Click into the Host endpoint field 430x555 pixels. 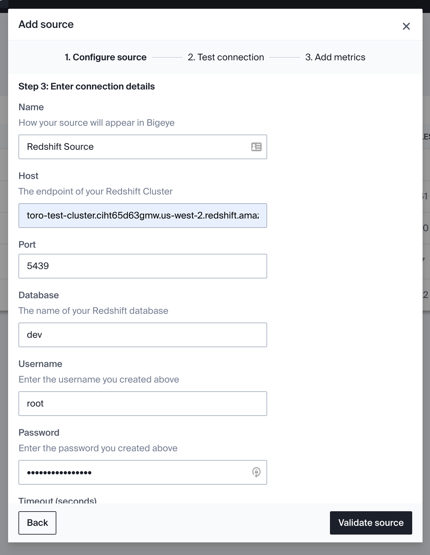pos(142,216)
